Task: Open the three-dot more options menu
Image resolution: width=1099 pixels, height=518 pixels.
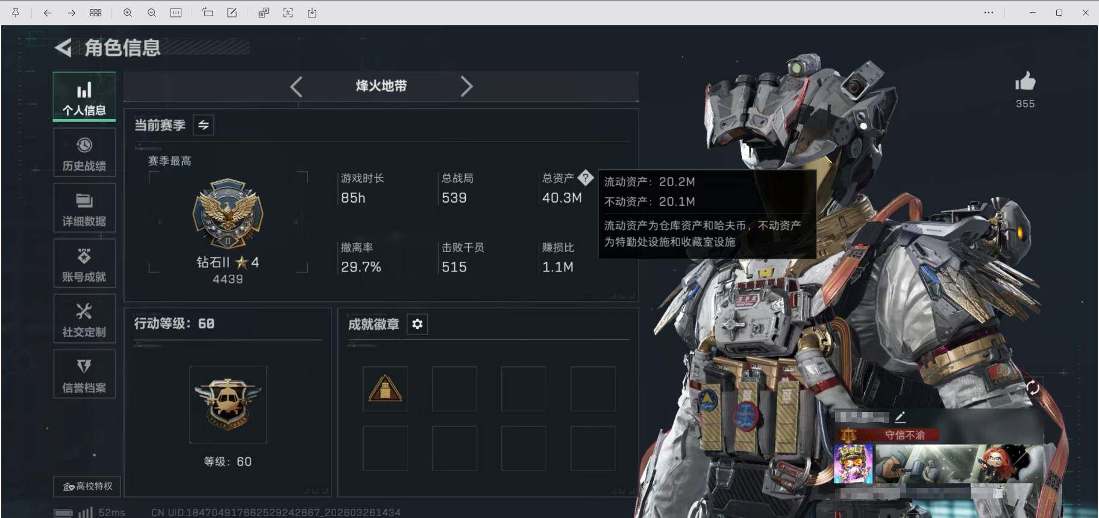Action: coord(989,13)
